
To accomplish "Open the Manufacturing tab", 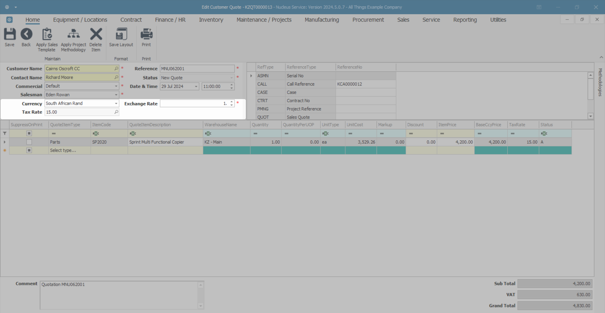I will click(322, 20).
